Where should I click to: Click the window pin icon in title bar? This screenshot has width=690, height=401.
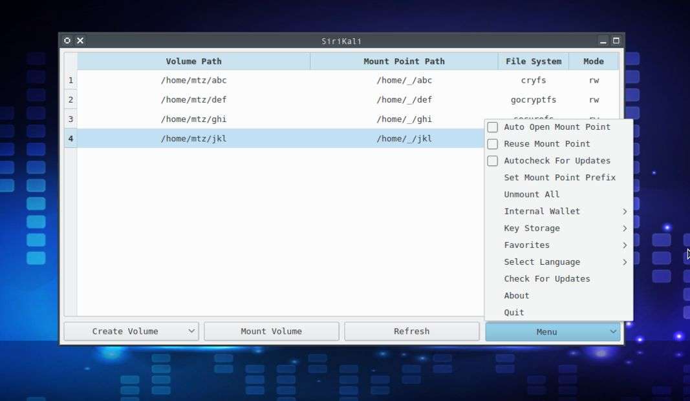pos(67,41)
